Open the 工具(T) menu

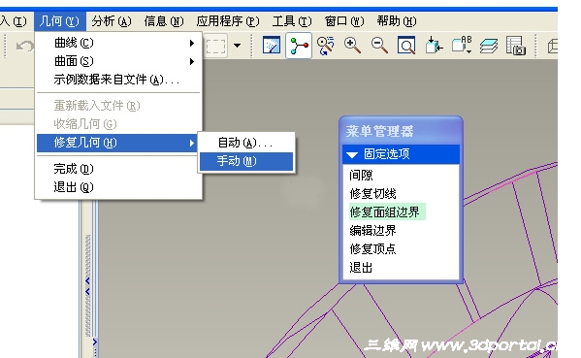point(292,21)
